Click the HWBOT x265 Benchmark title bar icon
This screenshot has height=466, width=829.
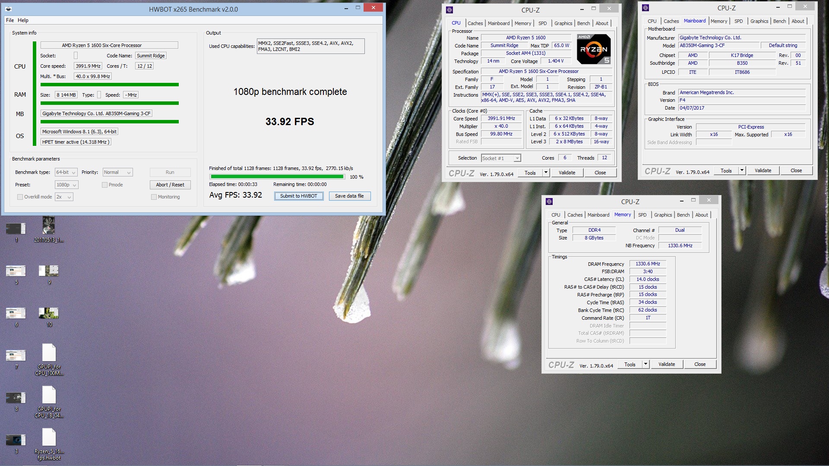8,9
